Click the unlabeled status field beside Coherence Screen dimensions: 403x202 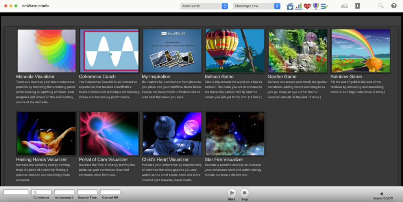point(16,192)
